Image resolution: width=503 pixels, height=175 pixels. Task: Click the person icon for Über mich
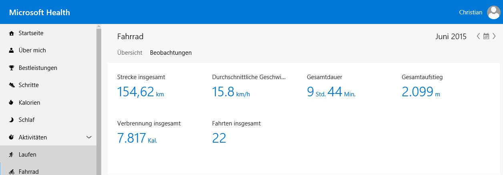pyautogui.click(x=12, y=50)
